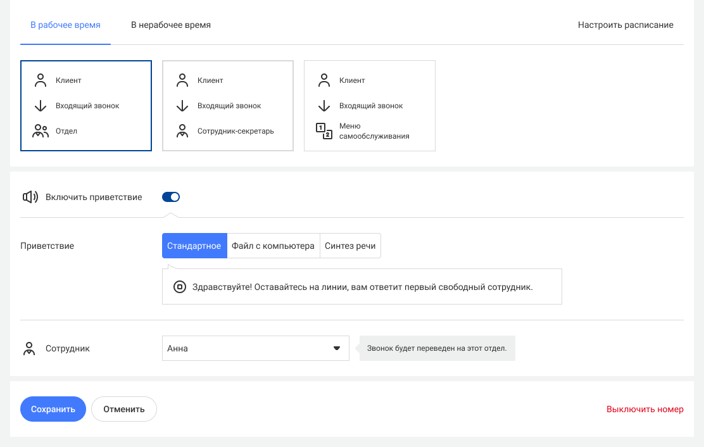Click Клиент text in the Сотрудник-секретарь card

(x=210, y=80)
